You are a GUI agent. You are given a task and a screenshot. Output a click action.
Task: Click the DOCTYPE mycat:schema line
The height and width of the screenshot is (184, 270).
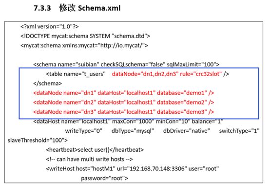85,36
